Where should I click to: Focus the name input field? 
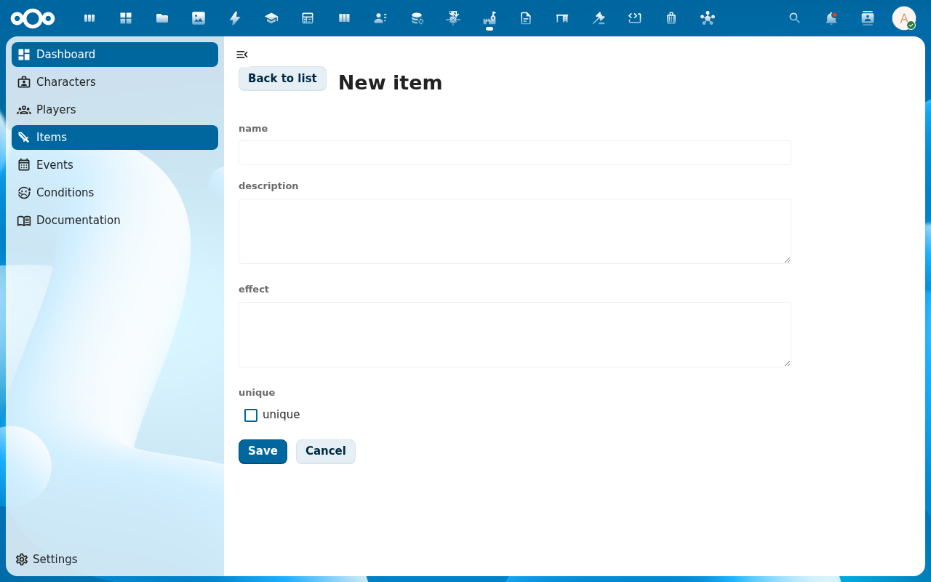(x=515, y=153)
